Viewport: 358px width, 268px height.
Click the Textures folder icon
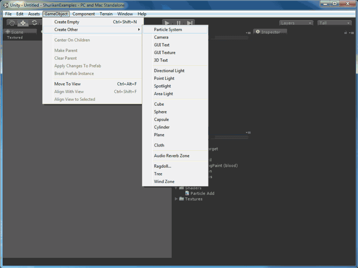click(181, 199)
